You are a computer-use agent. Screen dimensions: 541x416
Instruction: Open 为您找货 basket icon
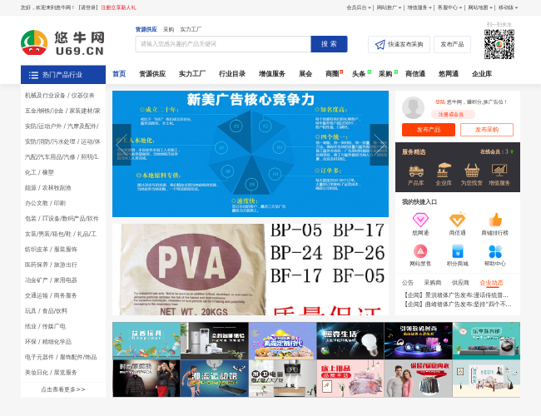coord(471,170)
